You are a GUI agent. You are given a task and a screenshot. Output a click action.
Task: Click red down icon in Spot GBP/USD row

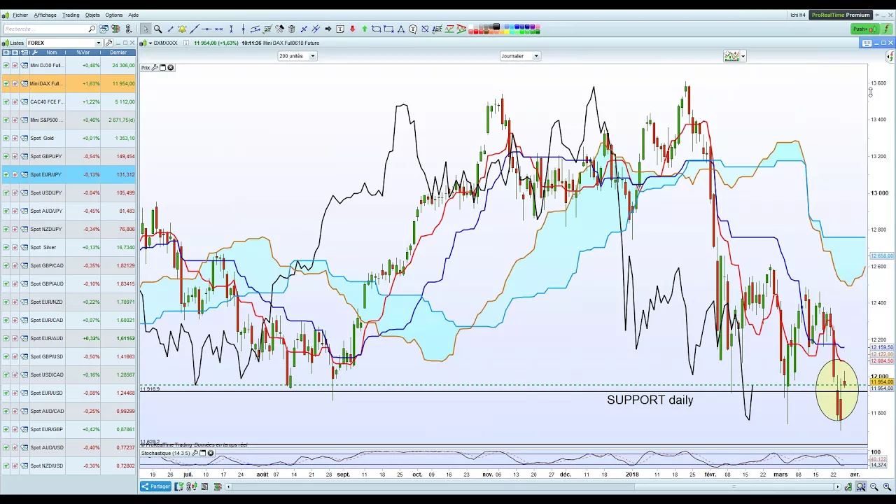point(15,356)
